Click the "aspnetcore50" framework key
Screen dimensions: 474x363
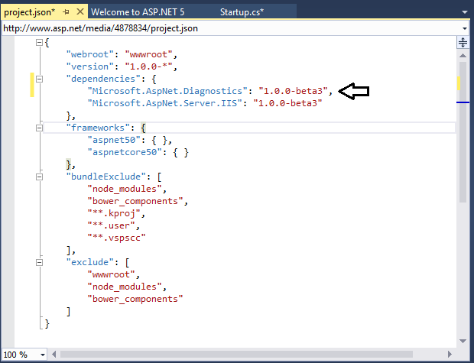(125, 152)
